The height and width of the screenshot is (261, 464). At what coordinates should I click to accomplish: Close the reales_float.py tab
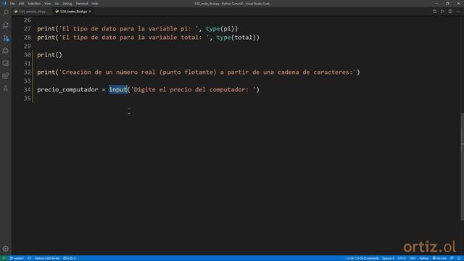pyautogui.click(x=90, y=12)
